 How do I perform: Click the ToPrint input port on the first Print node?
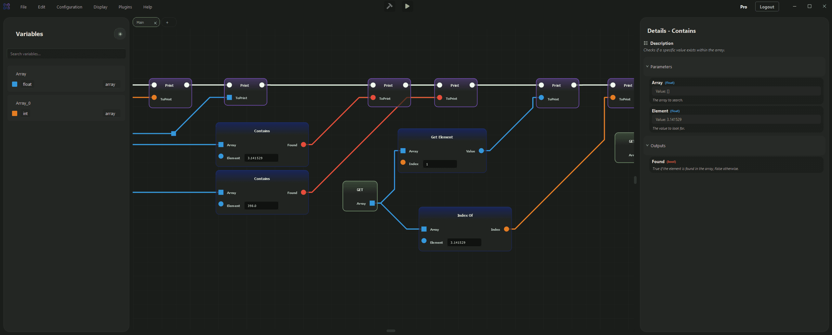[154, 97]
